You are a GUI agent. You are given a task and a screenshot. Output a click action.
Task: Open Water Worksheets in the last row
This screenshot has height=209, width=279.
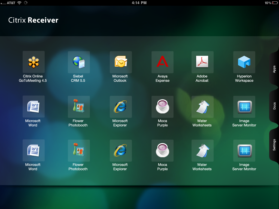coord(202,150)
